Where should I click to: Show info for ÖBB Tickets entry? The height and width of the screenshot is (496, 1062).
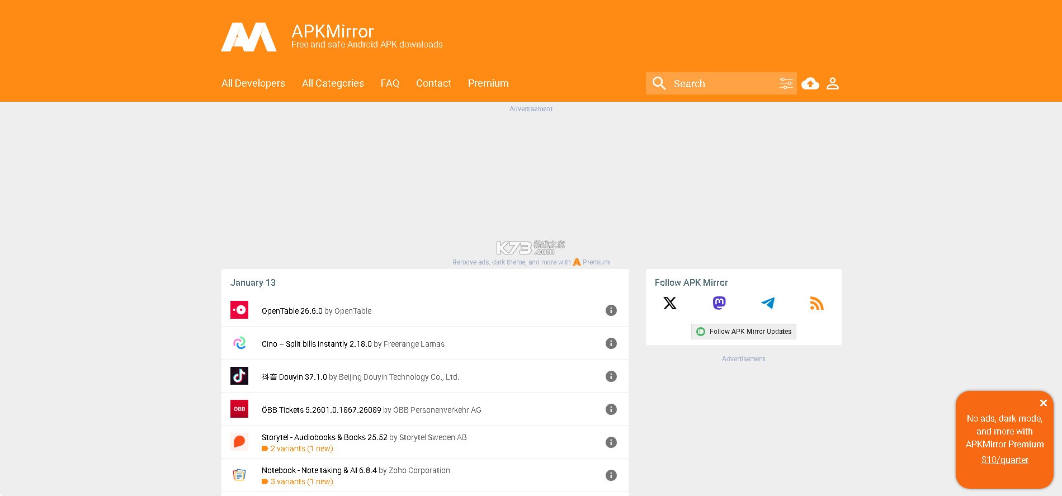[x=611, y=409]
